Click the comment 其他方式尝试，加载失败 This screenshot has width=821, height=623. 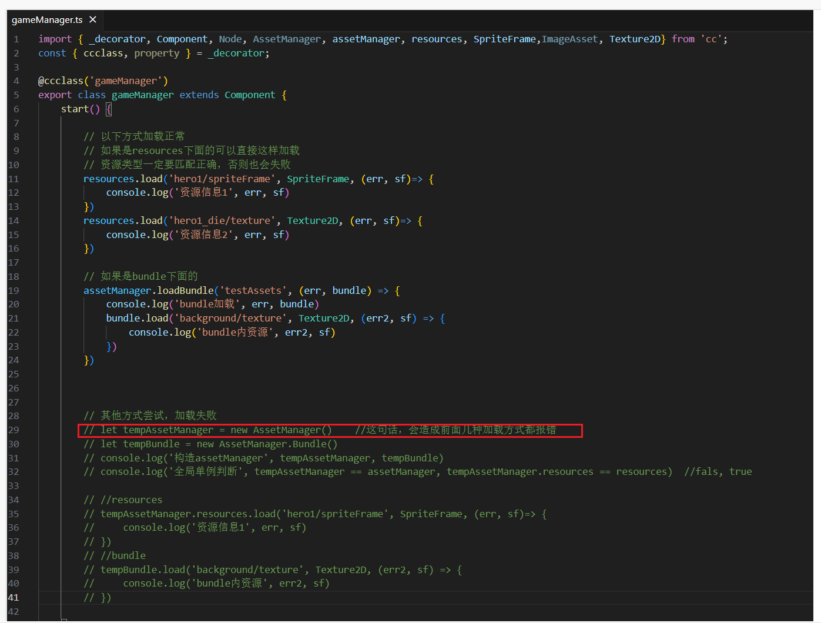pos(150,416)
